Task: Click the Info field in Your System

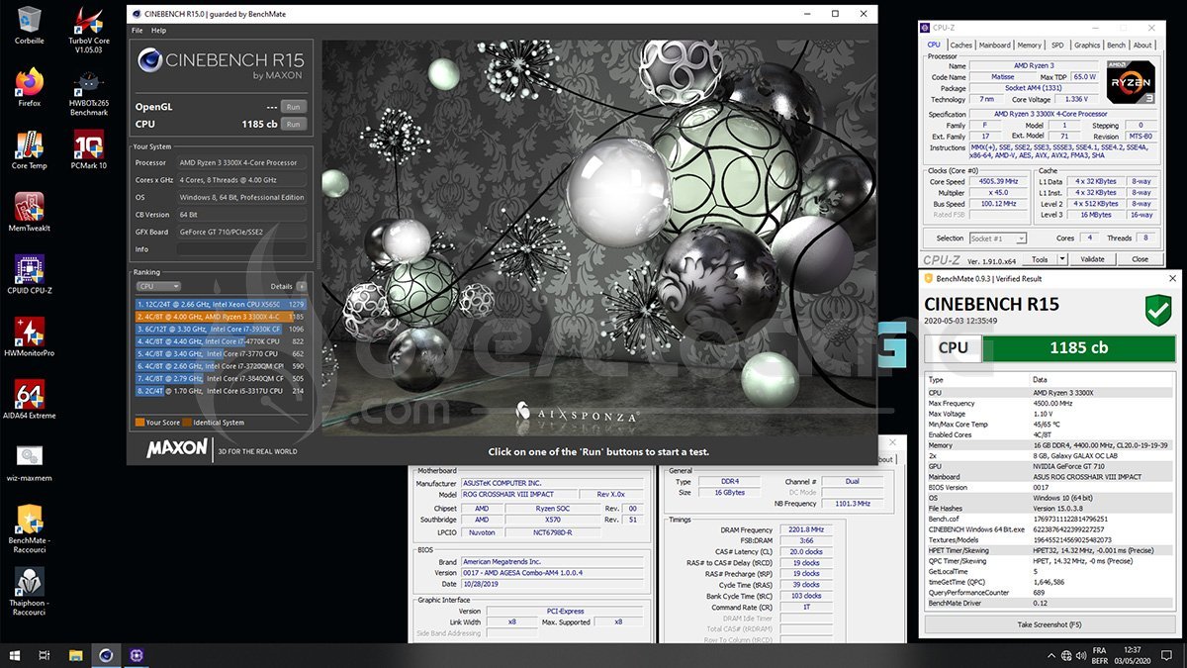Action: pyautogui.click(x=242, y=249)
